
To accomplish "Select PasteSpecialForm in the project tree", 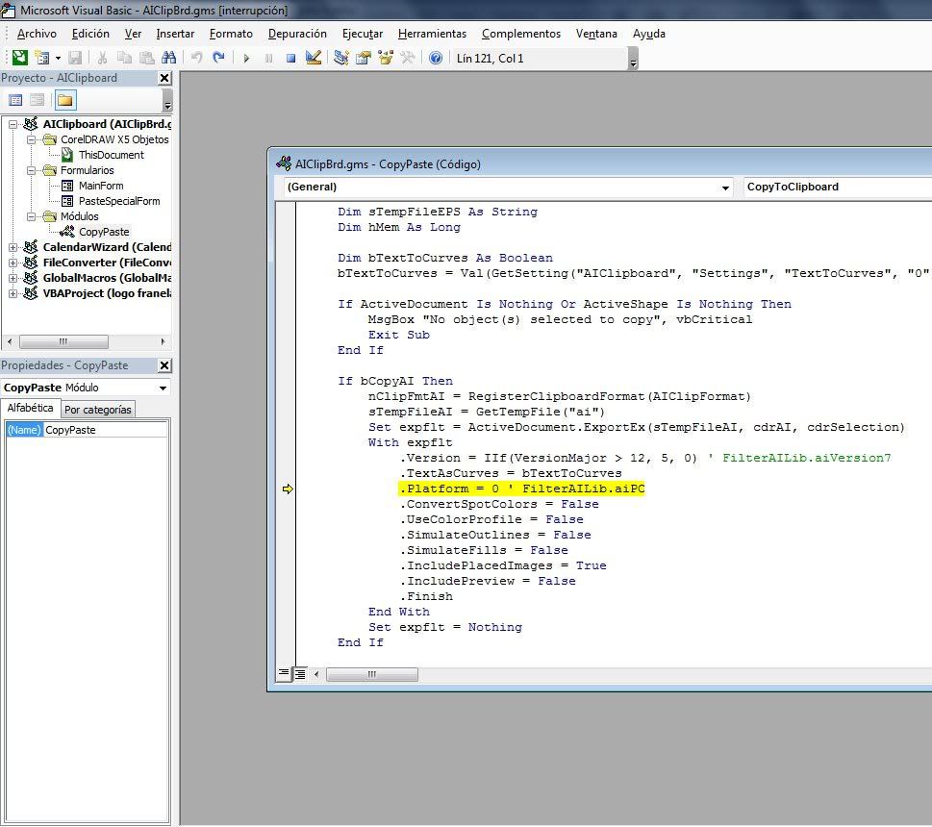I will (119, 201).
